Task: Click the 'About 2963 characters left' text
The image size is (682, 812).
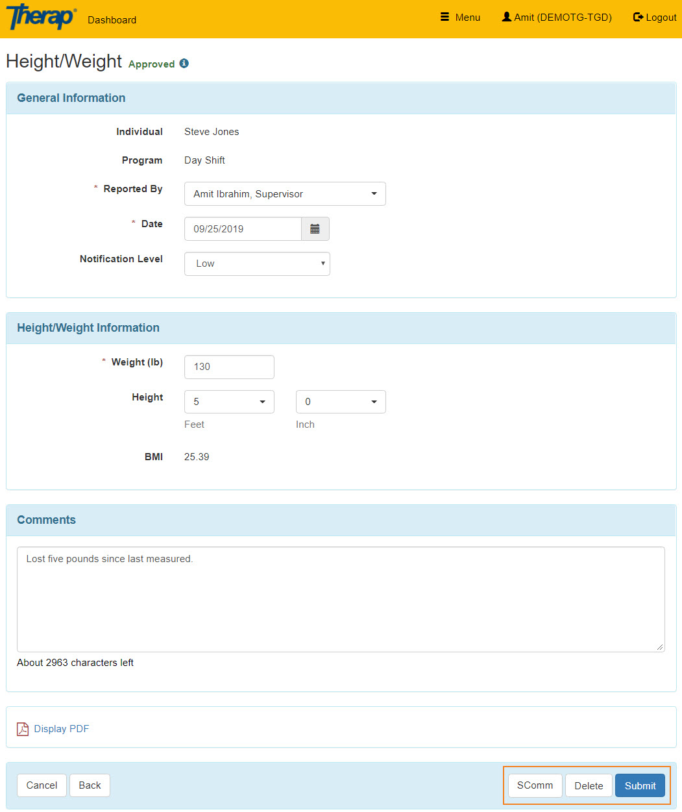Action: click(x=75, y=663)
